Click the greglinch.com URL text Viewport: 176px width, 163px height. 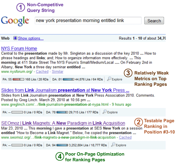click(x=55, y=104)
